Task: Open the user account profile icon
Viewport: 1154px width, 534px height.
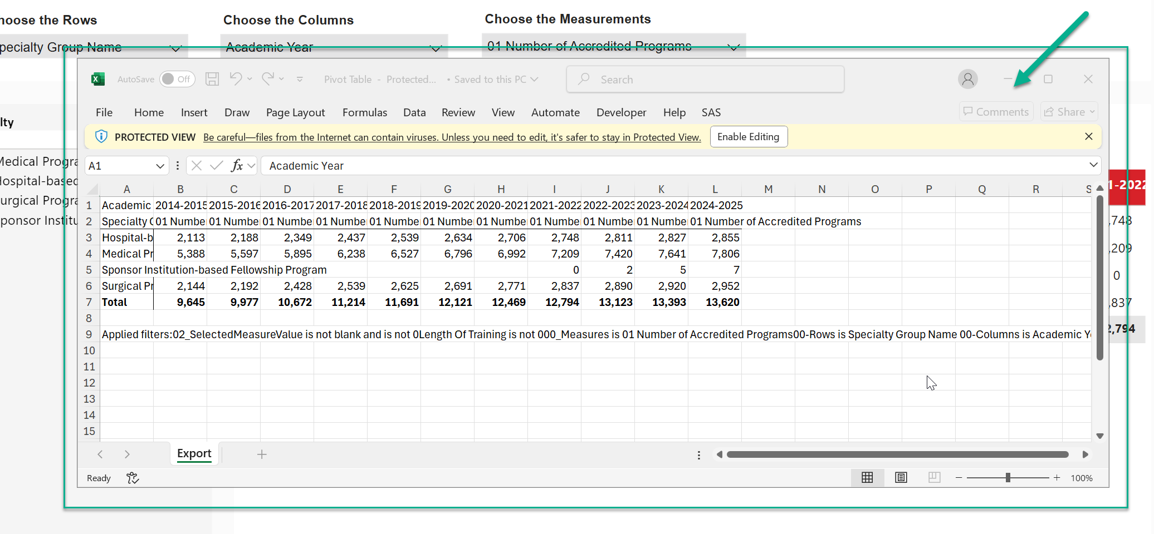Action: [x=968, y=79]
